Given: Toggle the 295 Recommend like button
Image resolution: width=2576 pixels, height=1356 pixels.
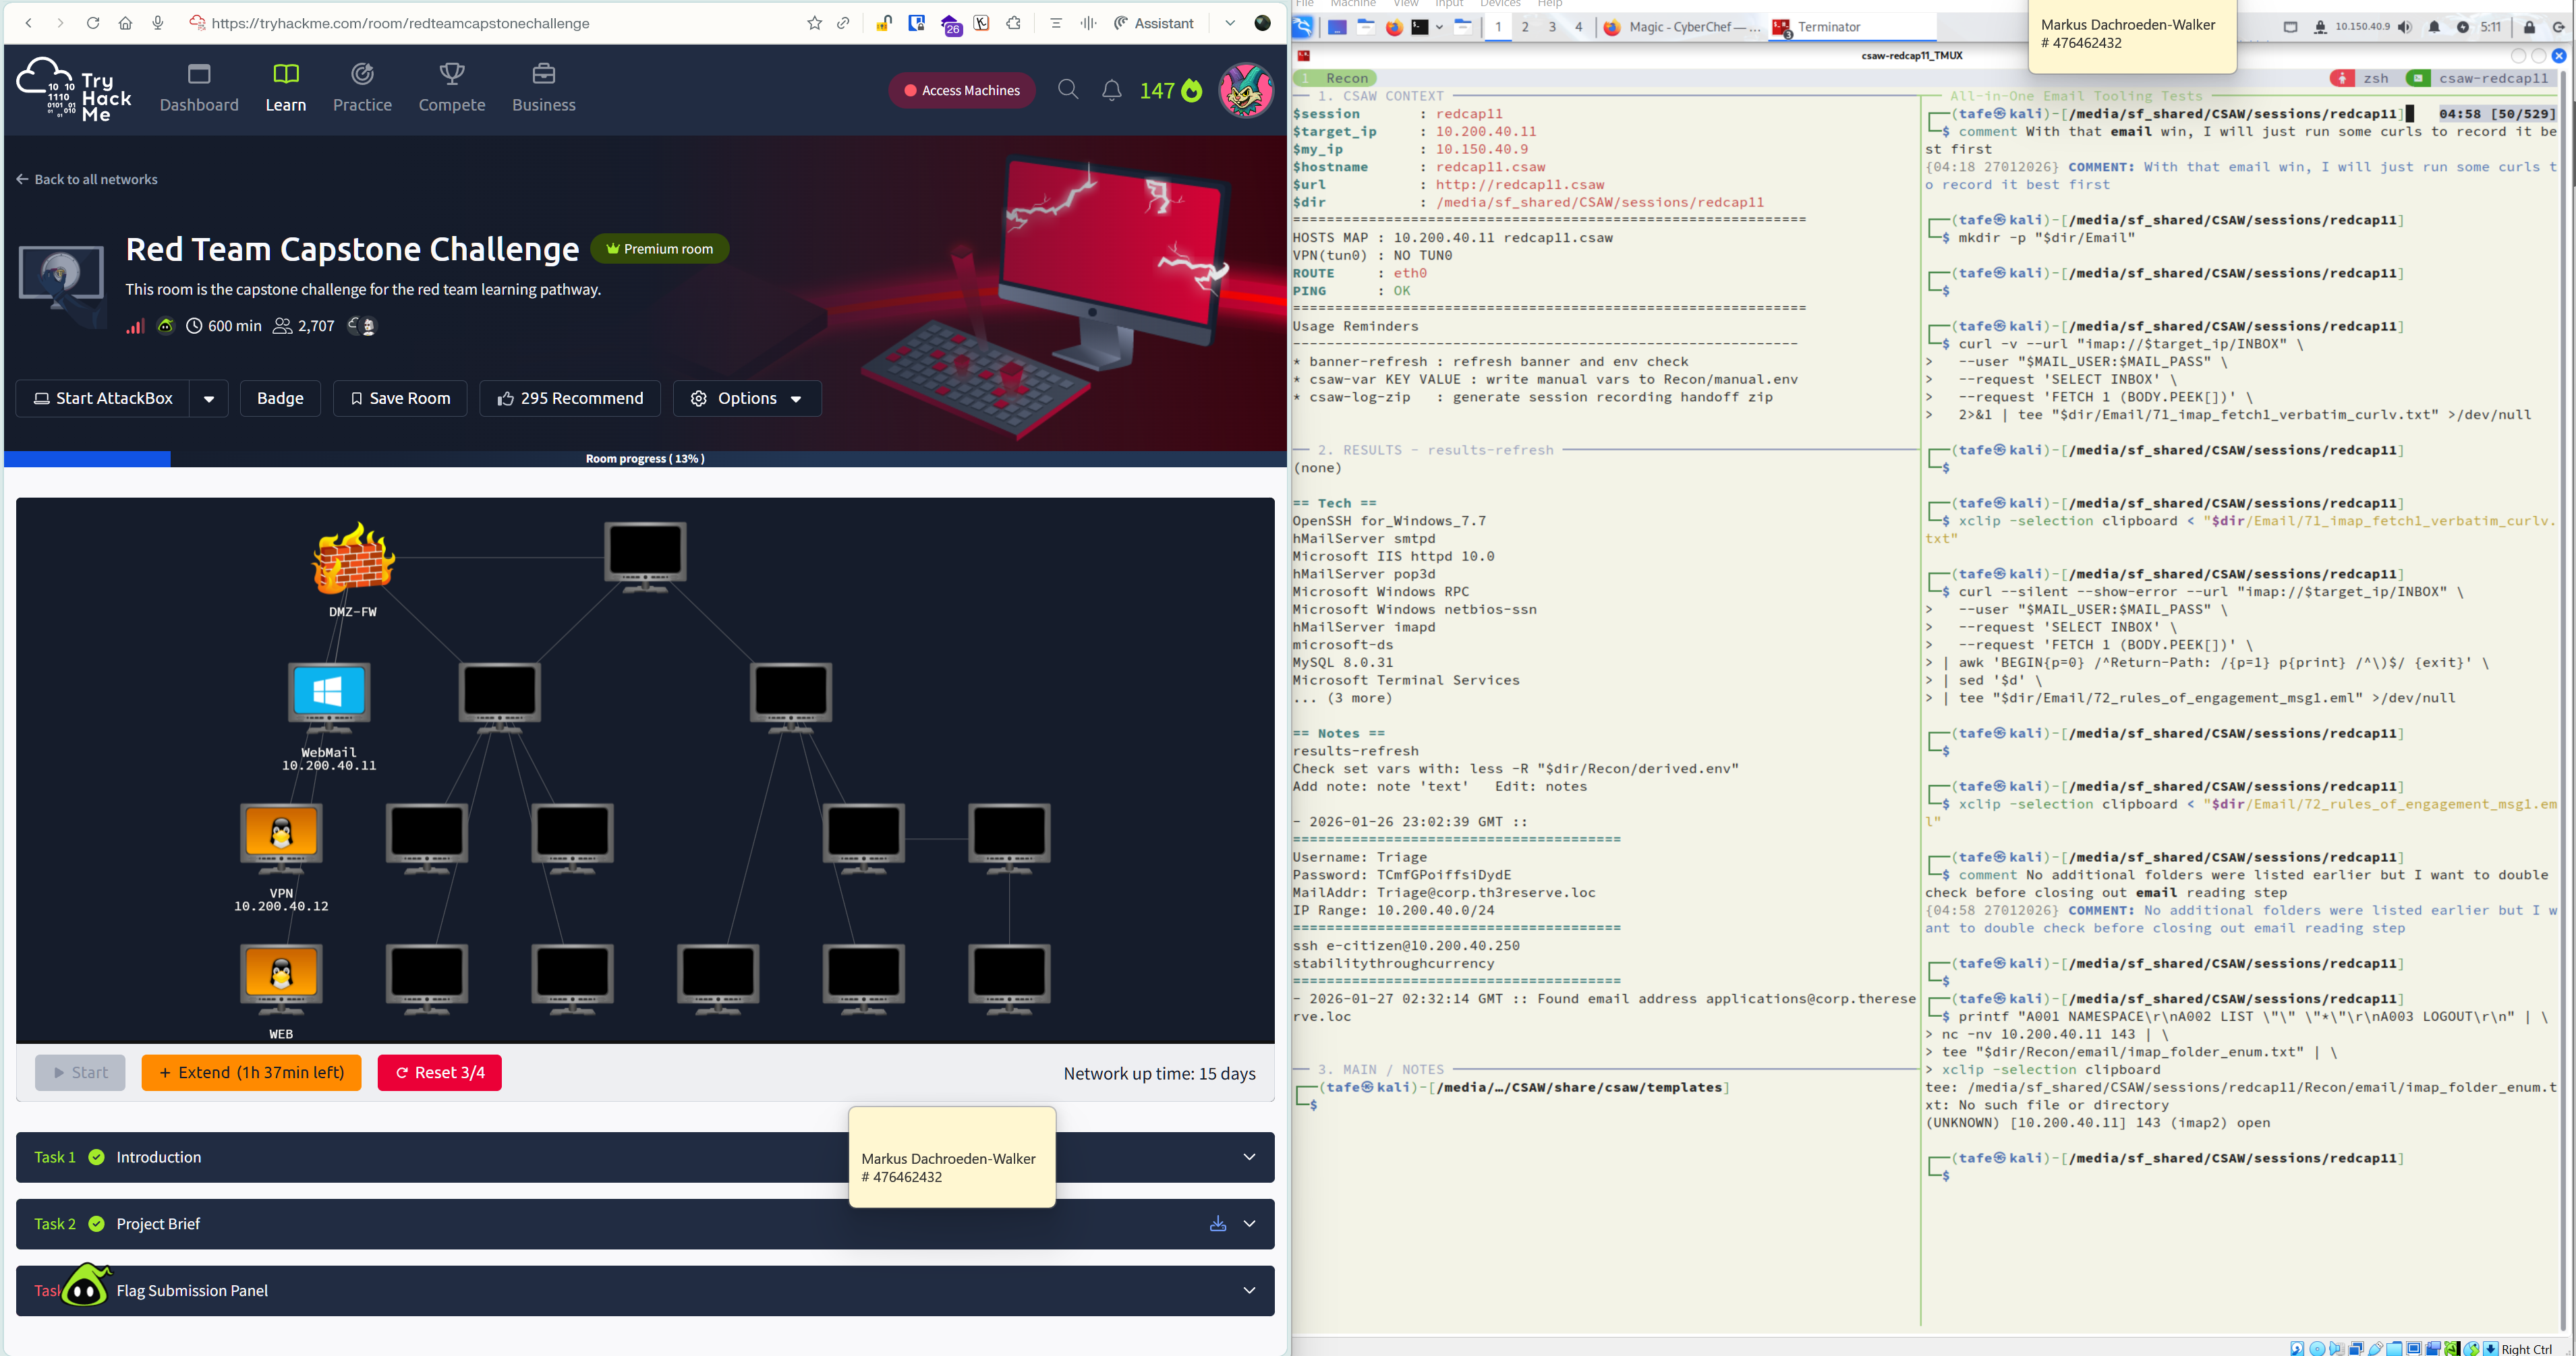Looking at the screenshot, I should click(x=570, y=398).
